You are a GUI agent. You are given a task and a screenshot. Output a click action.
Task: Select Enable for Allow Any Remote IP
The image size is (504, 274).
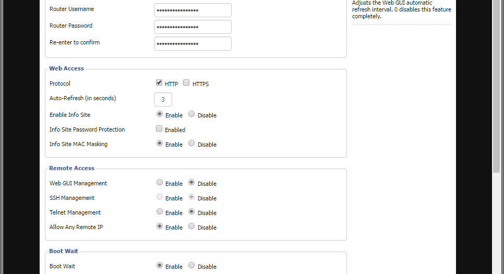[x=159, y=227]
